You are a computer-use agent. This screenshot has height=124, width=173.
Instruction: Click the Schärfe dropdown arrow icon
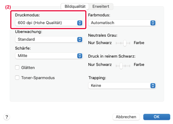click(x=80, y=56)
